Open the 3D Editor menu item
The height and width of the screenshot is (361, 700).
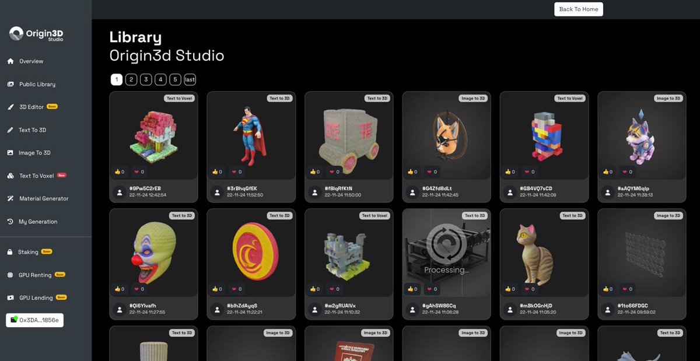point(32,107)
